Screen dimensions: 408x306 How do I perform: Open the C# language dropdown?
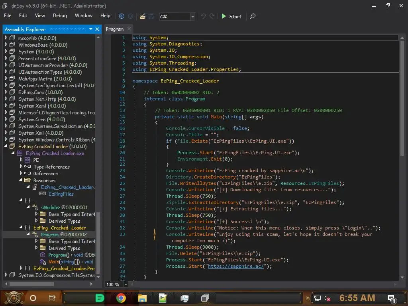tap(193, 16)
